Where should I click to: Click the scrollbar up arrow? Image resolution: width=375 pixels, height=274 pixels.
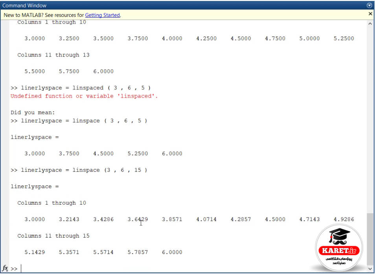point(370,24)
